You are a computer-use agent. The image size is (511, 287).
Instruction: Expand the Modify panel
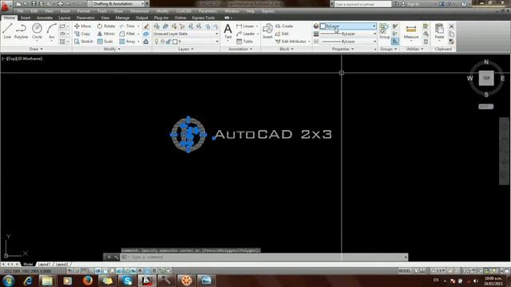112,49
